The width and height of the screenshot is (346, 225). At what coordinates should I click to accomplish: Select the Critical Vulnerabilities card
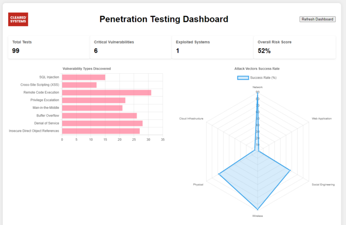(130, 47)
